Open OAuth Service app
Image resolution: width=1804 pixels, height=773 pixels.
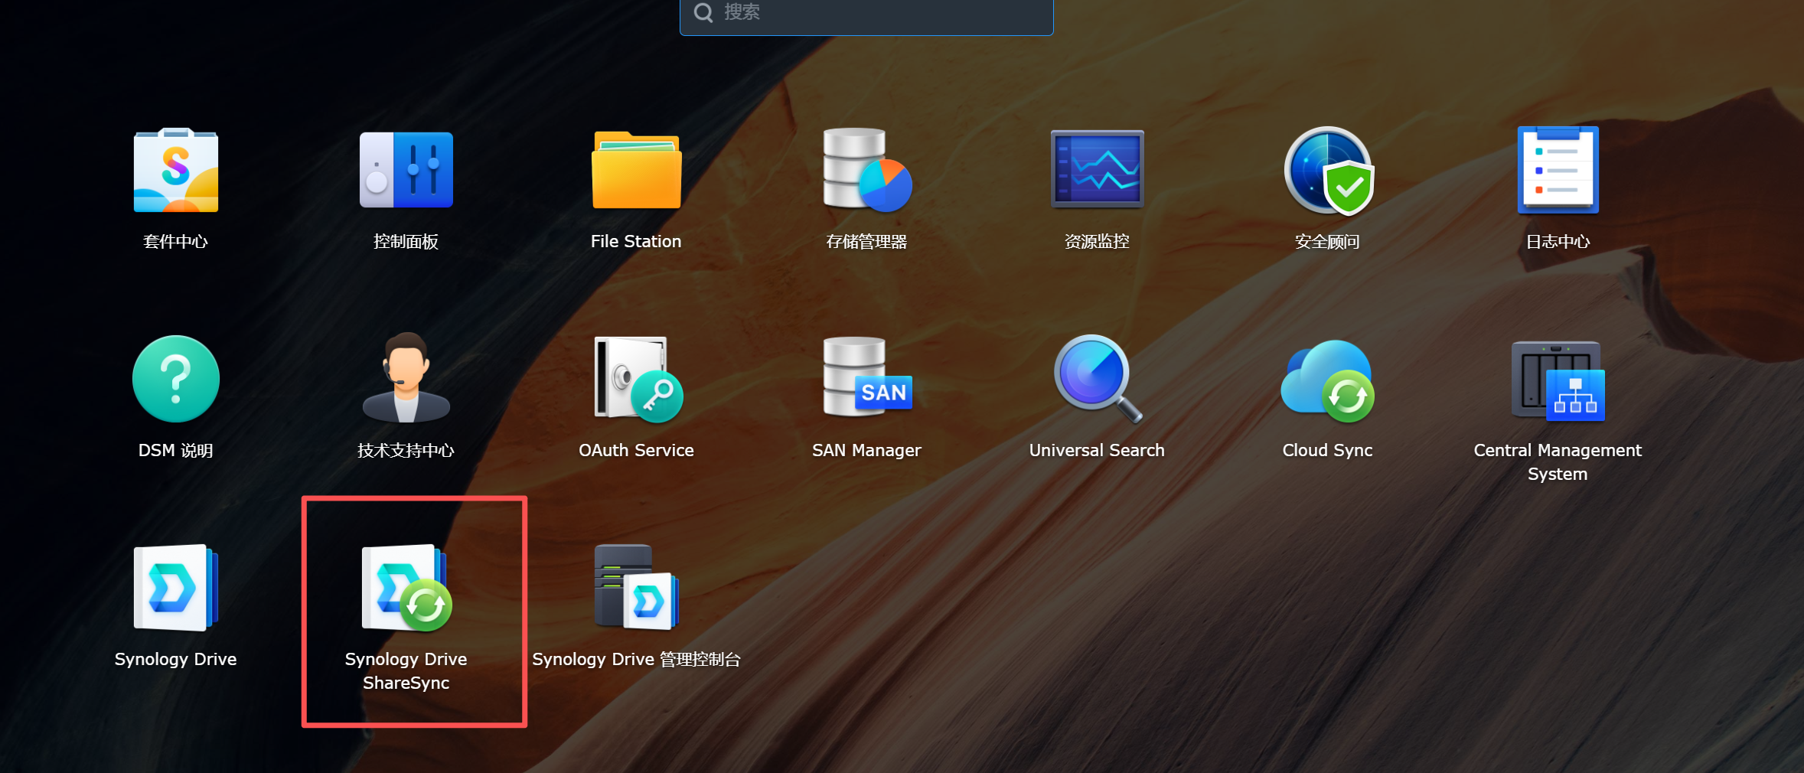pyautogui.click(x=636, y=380)
